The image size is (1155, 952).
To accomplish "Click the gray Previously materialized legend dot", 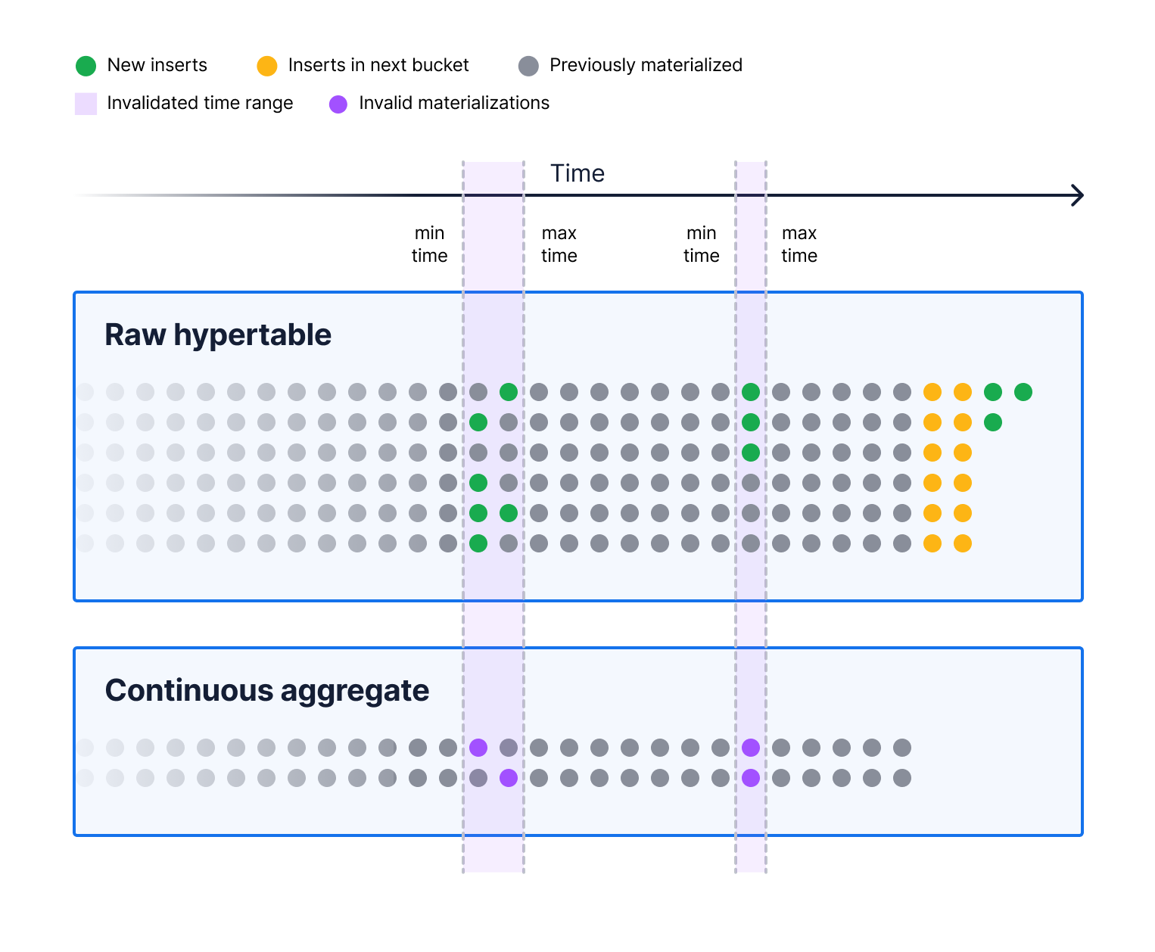I will 528,66.
